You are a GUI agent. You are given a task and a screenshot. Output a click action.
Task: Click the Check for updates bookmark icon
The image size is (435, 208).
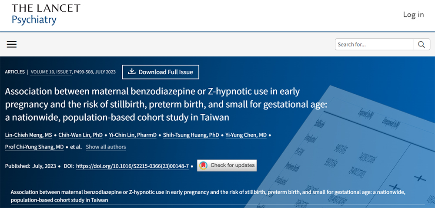[203, 165]
